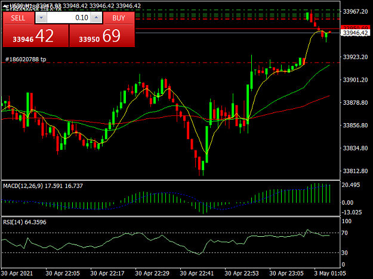
Task: Click the 3 May 01:05 time label
Action: (x=330, y=273)
